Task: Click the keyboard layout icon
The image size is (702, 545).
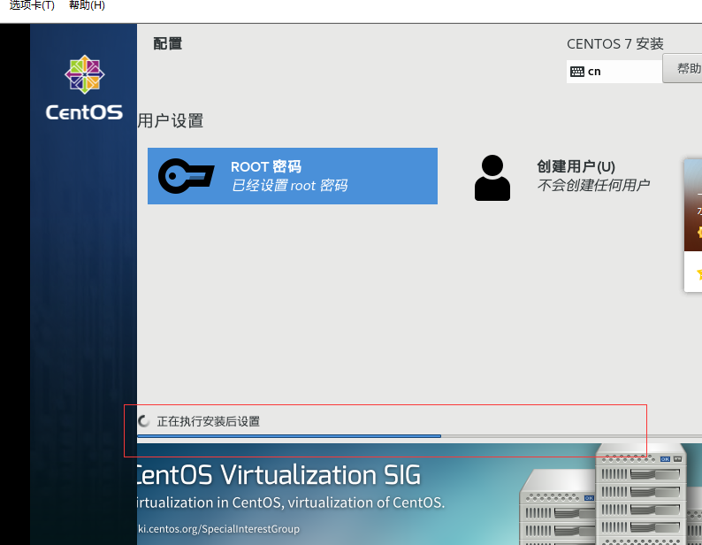Action: [x=577, y=72]
